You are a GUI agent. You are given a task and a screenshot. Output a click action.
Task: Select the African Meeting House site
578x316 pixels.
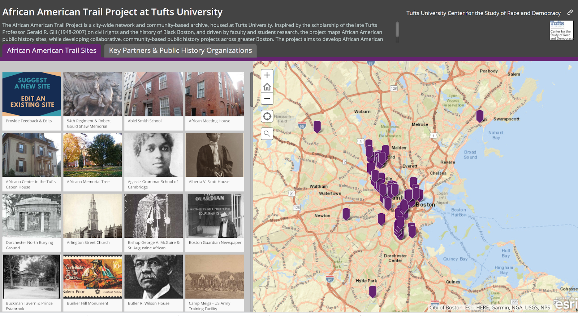215,101
